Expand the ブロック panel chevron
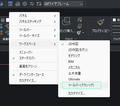 (x=75, y=39)
